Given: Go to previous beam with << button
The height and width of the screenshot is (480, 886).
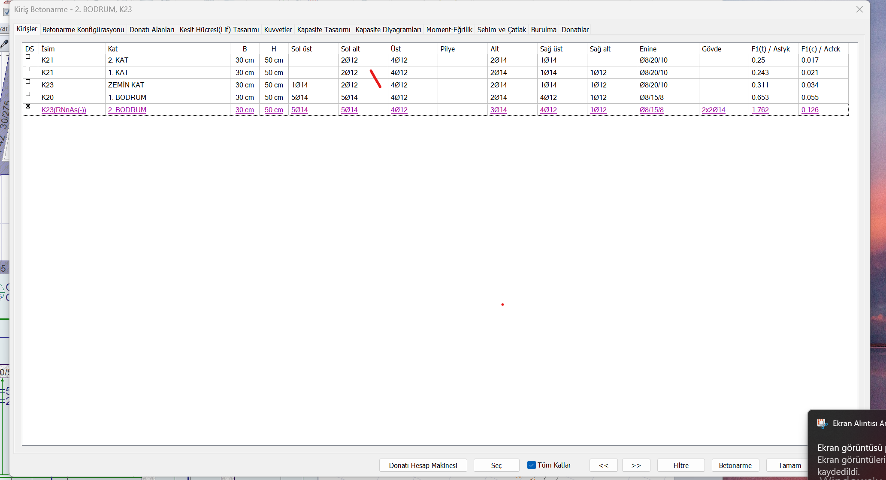Looking at the screenshot, I should (603, 465).
